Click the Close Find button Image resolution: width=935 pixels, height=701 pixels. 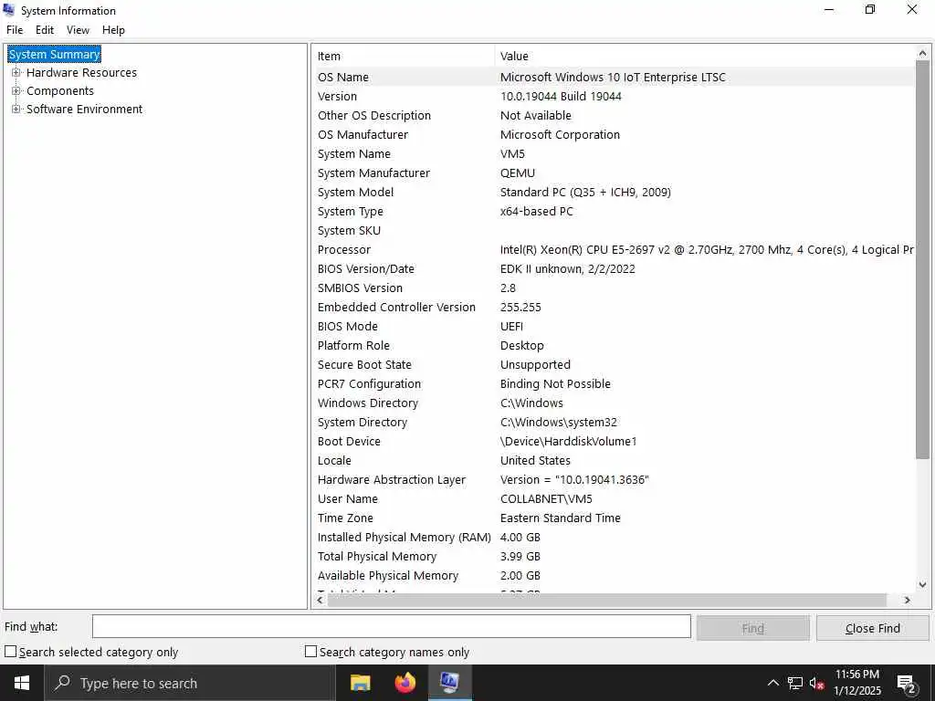click(872, 628)
